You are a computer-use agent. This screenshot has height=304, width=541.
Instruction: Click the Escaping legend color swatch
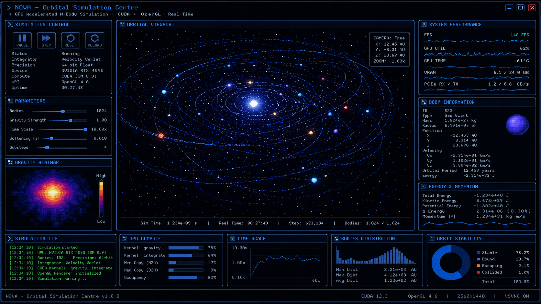click(x=478, y=266)
